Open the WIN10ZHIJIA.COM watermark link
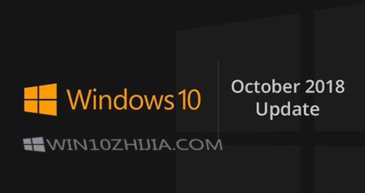 pyautogui.click(x=135, y=145)
